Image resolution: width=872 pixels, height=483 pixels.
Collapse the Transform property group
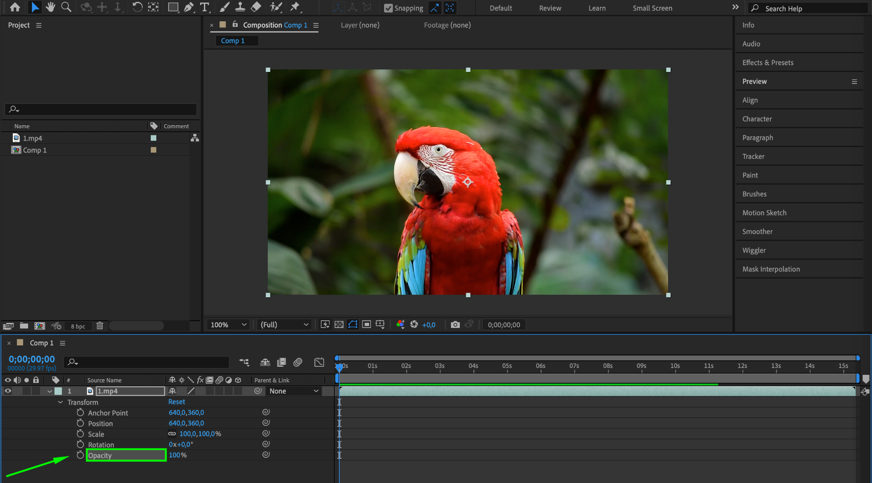(x=60, y=402)
